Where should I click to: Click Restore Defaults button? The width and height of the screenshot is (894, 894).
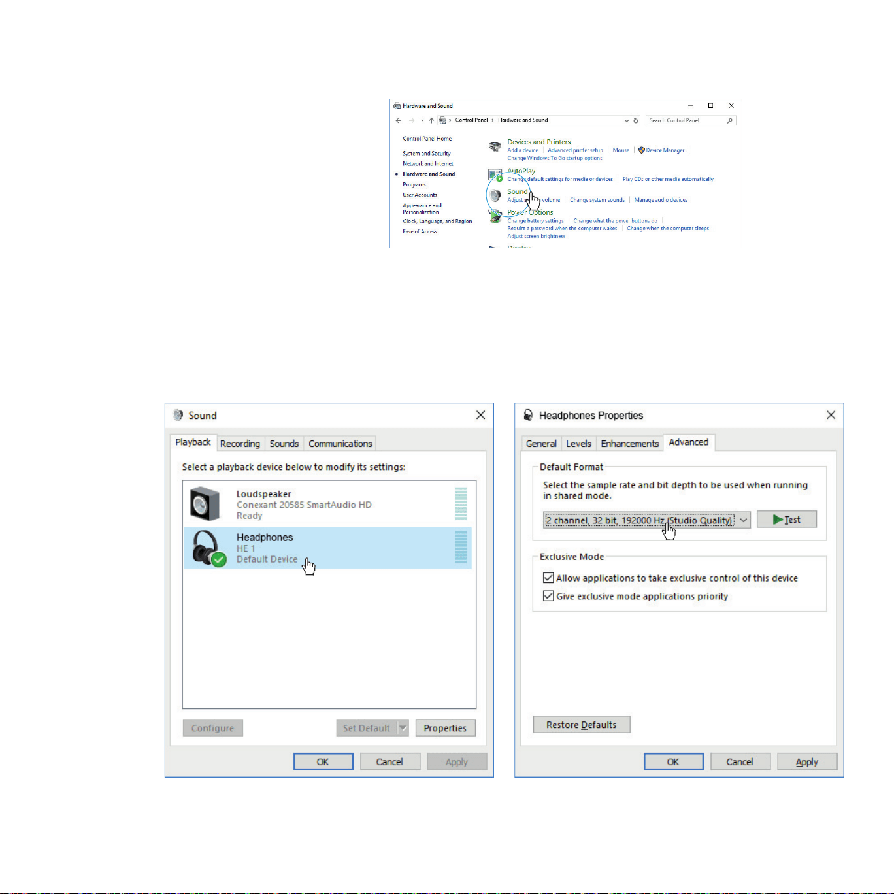click(x=582, y=725)
